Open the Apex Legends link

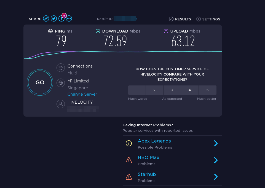click(x=154, y=141)
